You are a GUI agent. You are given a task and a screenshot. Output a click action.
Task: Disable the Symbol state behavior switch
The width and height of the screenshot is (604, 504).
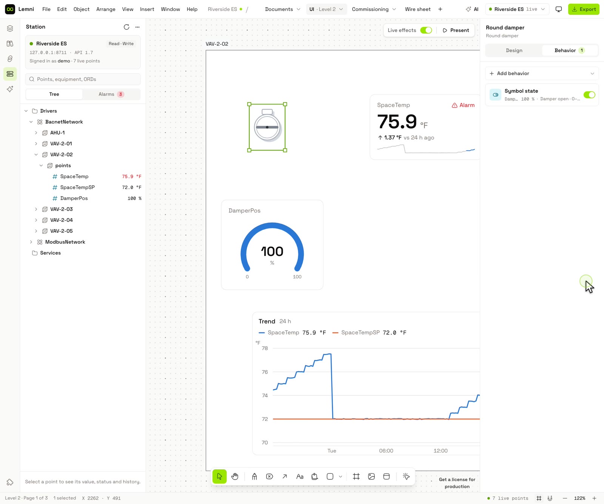(x=589, y=95)
